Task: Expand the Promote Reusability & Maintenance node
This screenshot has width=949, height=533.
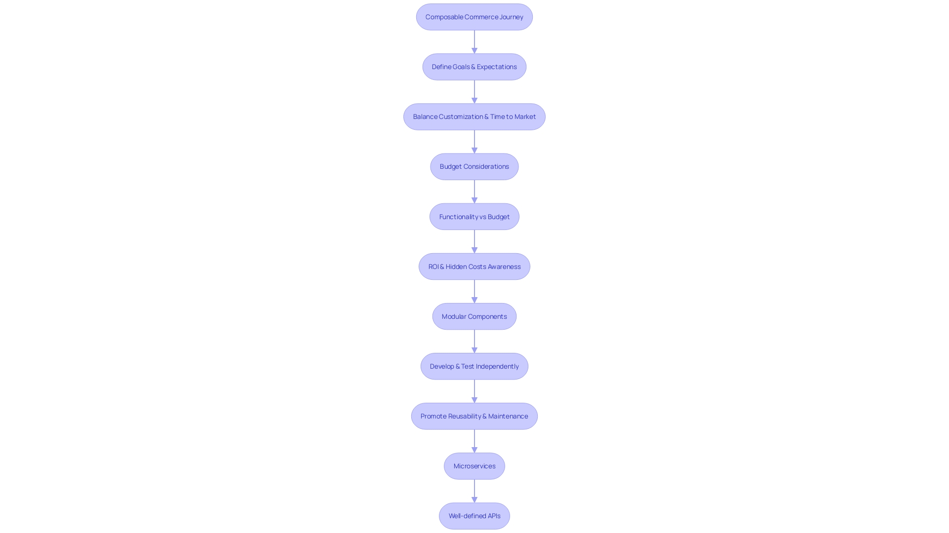Action: tap(474, 416)
